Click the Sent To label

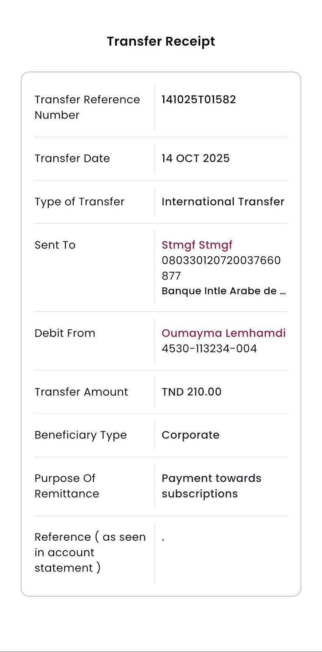pos(55,245)
